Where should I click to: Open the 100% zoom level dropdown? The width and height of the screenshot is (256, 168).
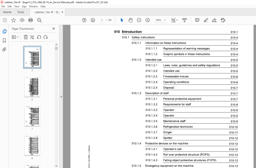pyautogui.click(x=165, y=20)
